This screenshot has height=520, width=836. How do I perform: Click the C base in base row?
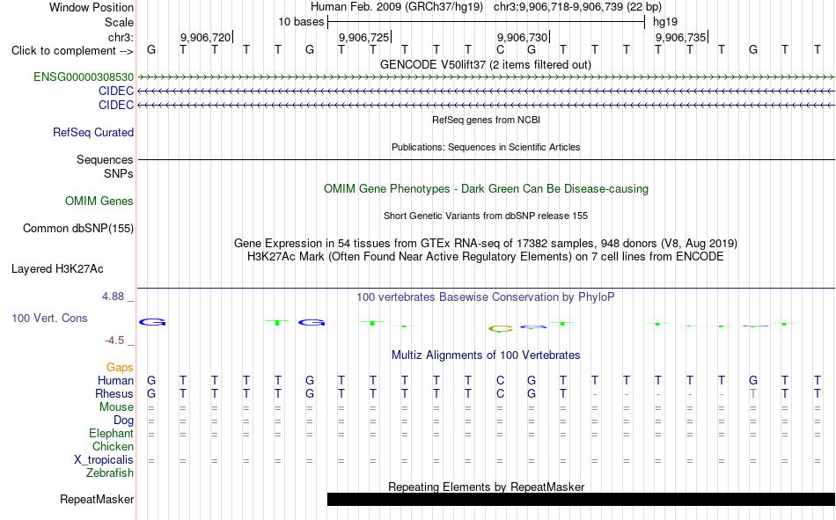(x=500, y=50)
